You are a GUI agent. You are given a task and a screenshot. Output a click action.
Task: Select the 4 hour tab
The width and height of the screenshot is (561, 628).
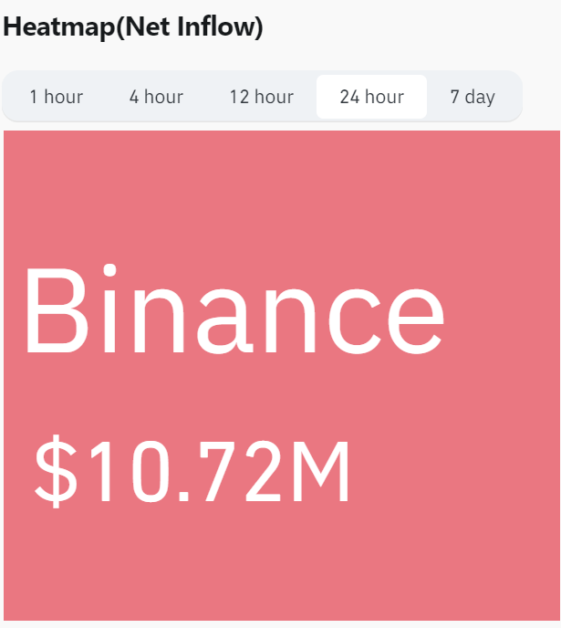156,97
